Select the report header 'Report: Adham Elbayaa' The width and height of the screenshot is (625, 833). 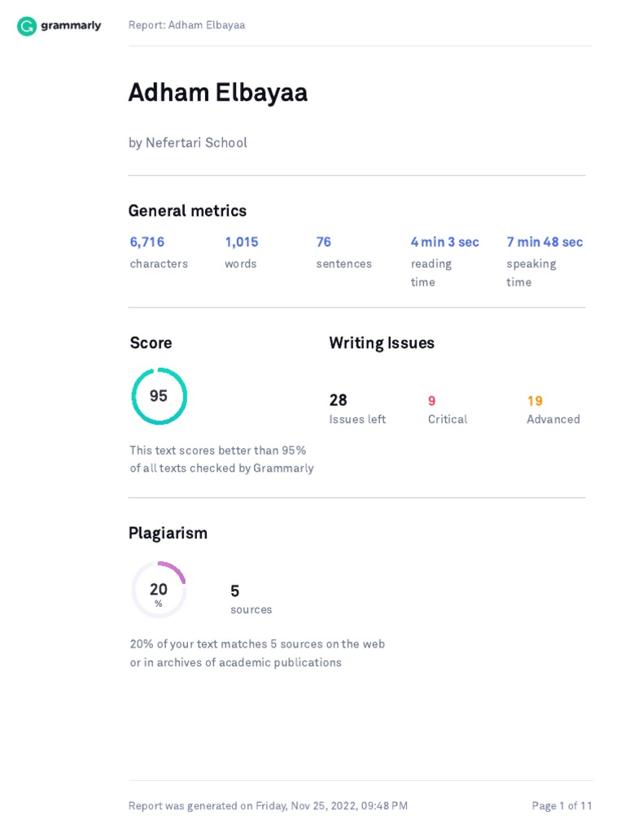click(186, 25)
